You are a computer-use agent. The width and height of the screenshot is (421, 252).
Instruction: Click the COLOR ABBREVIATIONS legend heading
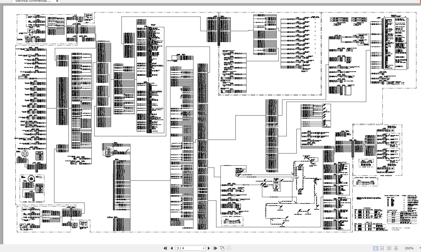click(x=392, y=196)
